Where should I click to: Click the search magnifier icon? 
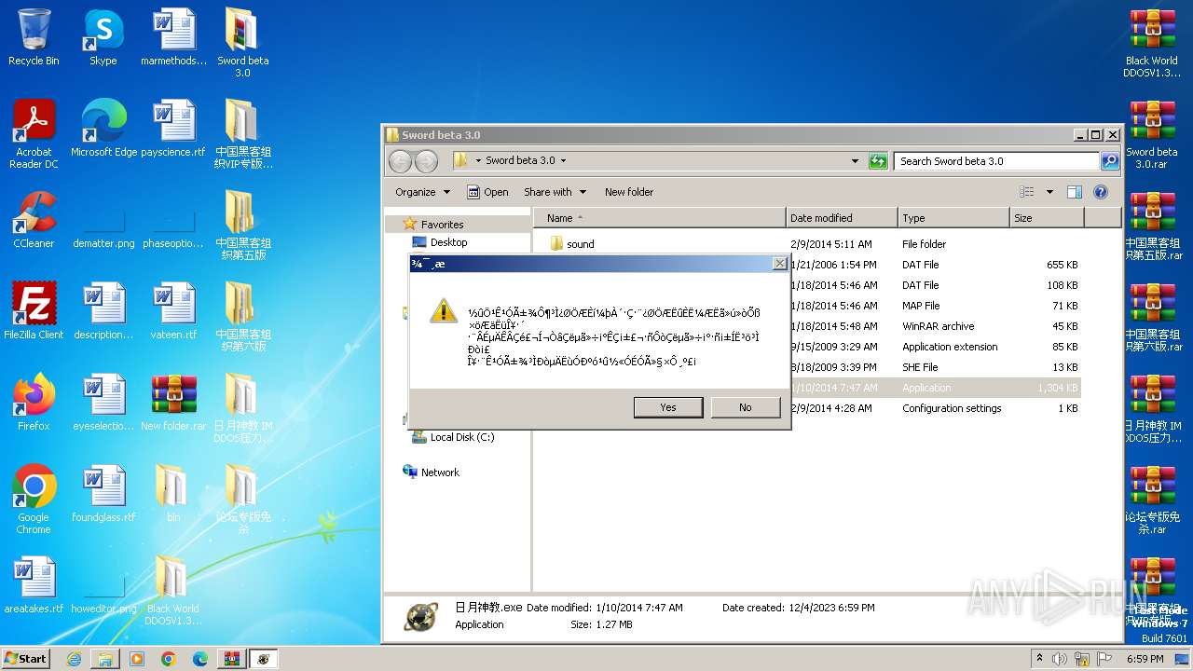1110,161
